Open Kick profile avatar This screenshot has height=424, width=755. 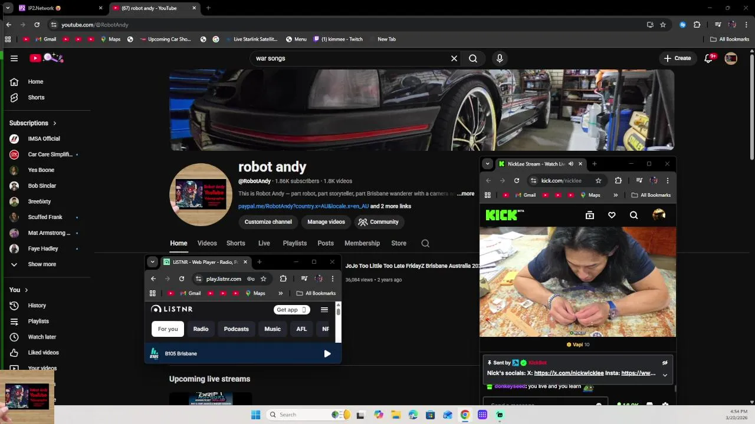[x=659, y=215]
